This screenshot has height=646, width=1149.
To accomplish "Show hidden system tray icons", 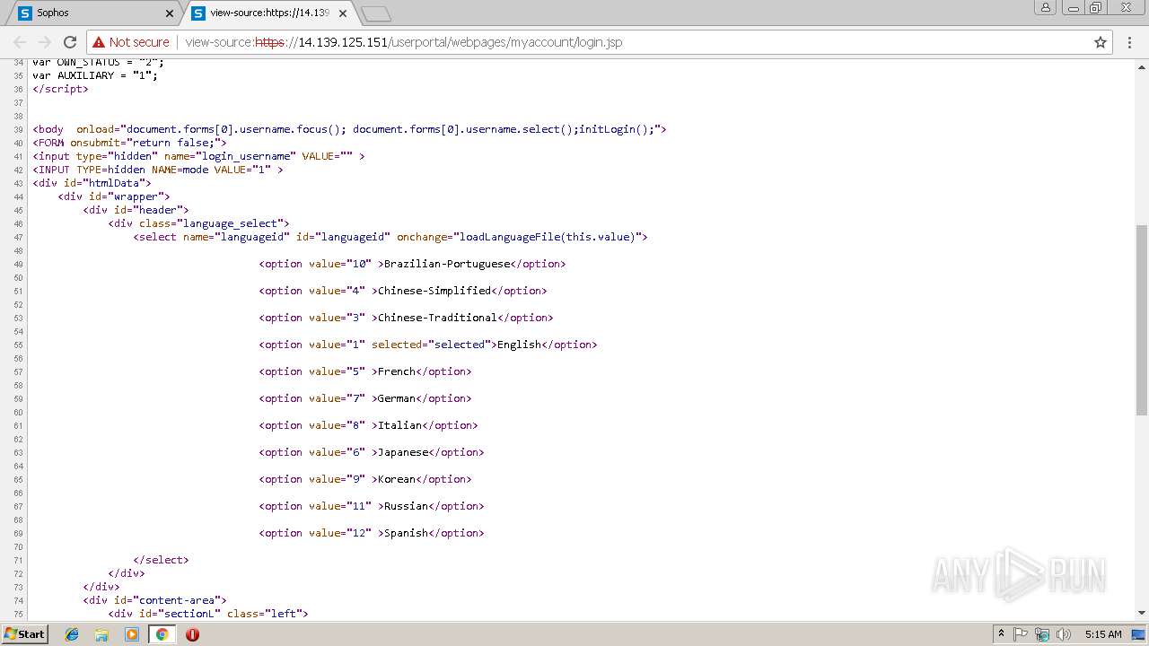I will coord(1001,634).
